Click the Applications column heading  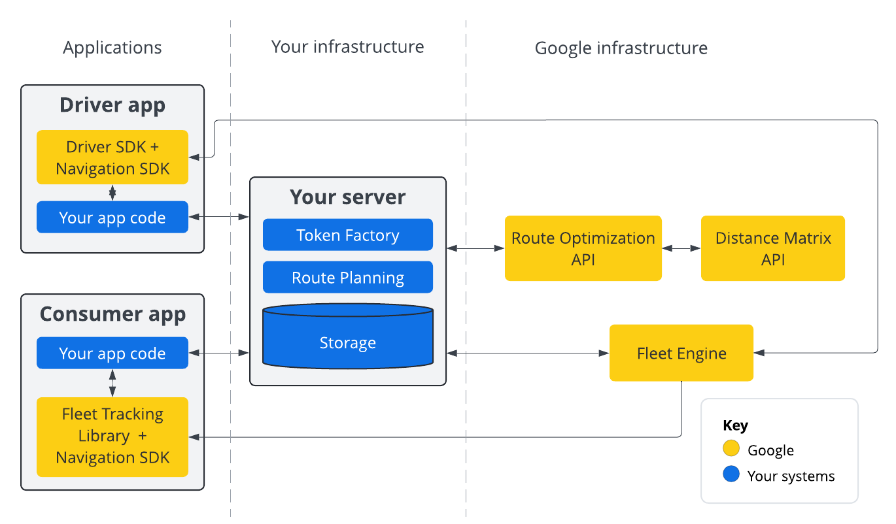pyautogui.click(x=112, y=47)
